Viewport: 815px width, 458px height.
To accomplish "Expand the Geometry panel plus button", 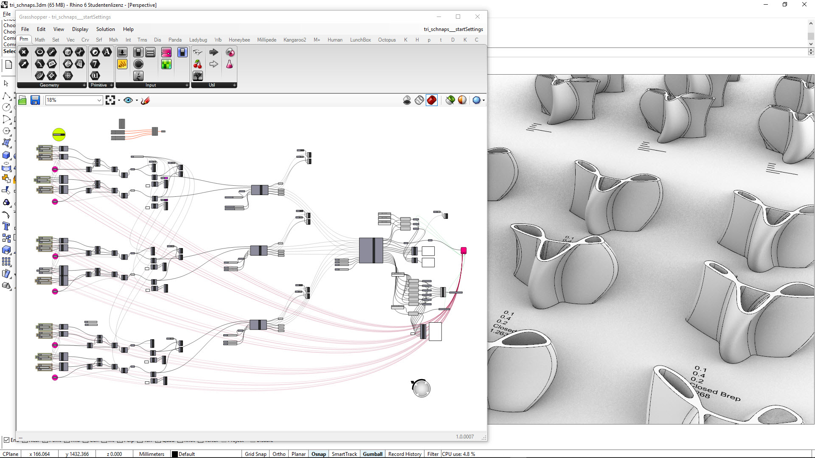I will [x=84, y=85].
